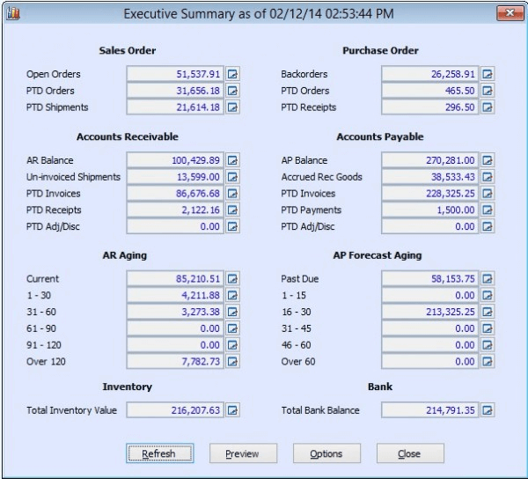Click the Inventory heading

click(x=128, y=387)
